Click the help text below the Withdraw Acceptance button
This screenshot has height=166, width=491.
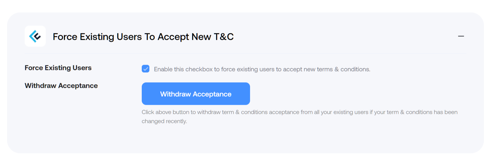[299, 117]
